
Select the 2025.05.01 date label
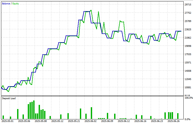(x=7, y=121)
